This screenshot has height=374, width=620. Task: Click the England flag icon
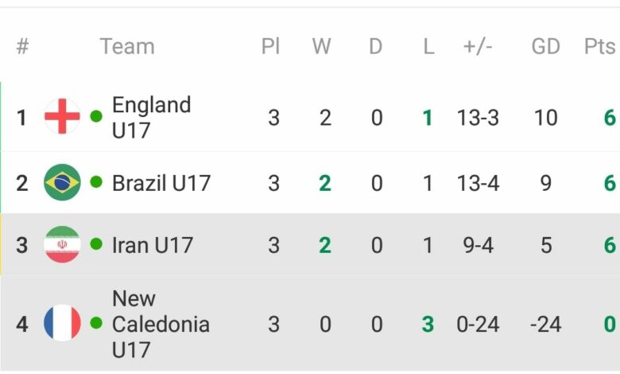[x=62, y=116]
